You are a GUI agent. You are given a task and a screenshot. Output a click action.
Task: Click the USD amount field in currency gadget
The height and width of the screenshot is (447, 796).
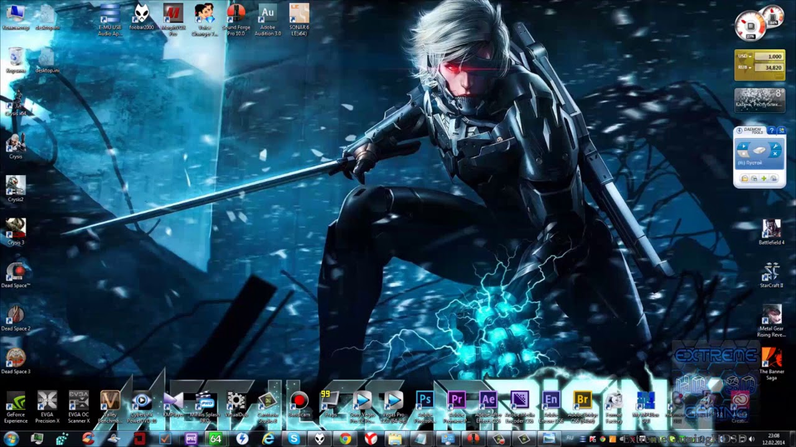point(768,56)
